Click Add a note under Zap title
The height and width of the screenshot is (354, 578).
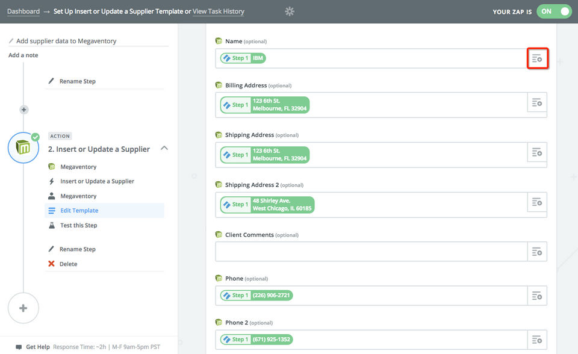pos(23,55)
